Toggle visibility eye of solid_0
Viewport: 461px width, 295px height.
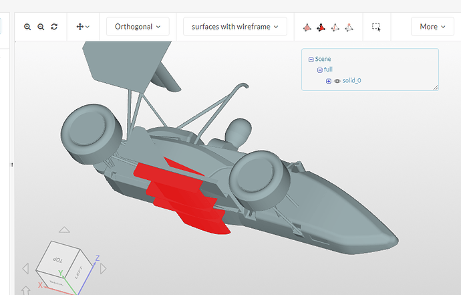[337, 81]
